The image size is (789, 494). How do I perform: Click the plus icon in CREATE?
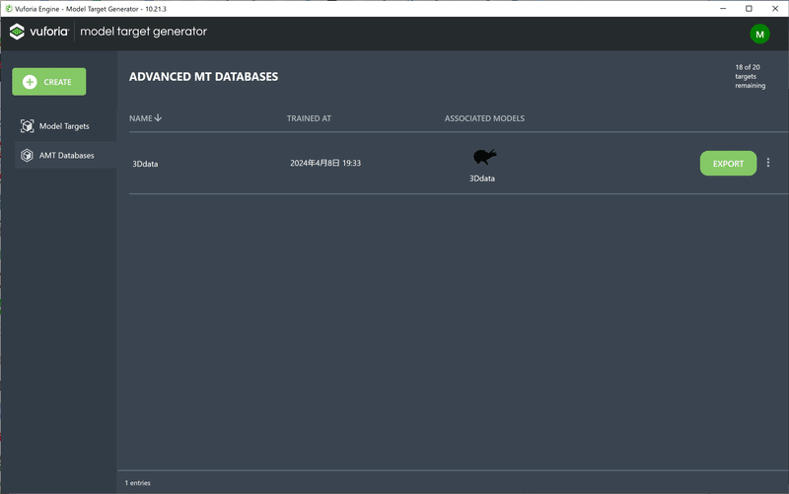[x=30, y=82]
